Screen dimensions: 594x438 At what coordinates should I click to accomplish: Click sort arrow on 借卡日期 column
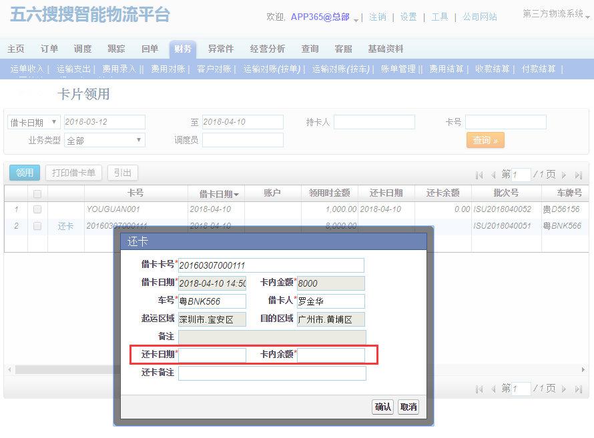point(236,194)
